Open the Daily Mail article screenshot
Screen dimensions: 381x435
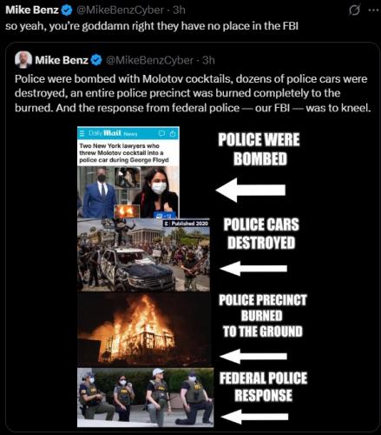[128, 172]
